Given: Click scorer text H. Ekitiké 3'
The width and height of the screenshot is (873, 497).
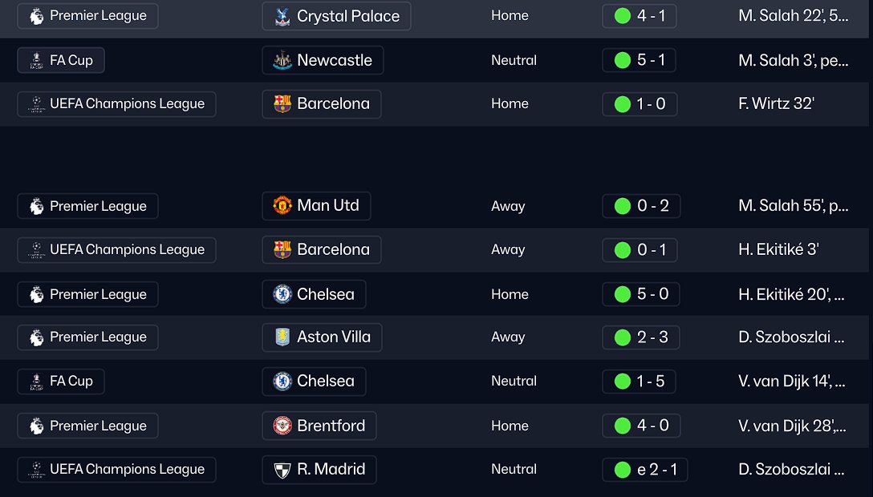Looking at the screenshot, I should coord(778,250).
